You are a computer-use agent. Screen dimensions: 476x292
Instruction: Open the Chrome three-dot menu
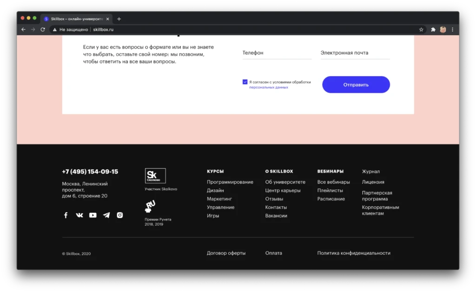[452, 29]
